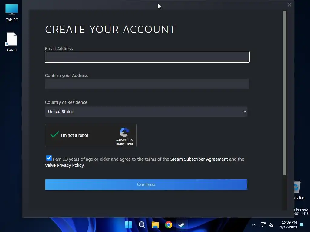Viewport: 310px width, 232px height.
Task: Open the Steam Subscriber Agreement link
Action: [x=199, y=159]
